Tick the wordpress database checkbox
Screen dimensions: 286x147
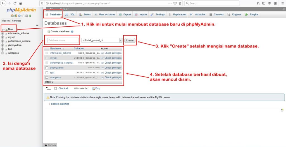(47, 78)
